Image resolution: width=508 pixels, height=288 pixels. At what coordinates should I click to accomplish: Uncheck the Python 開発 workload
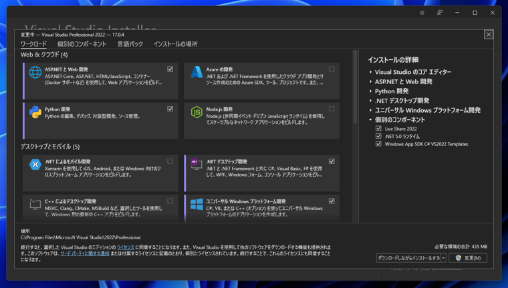[x=170, y=109]
